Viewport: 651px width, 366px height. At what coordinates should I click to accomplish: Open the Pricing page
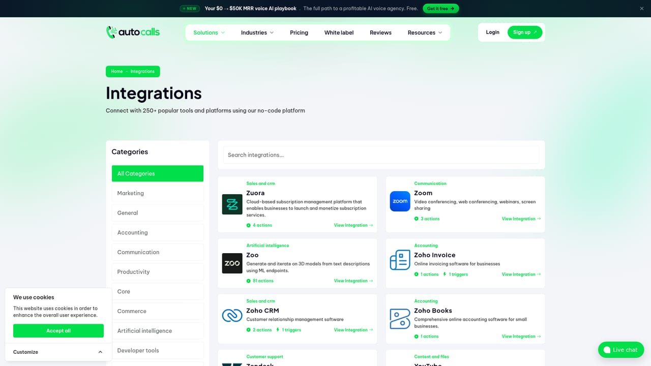[299, 33]
